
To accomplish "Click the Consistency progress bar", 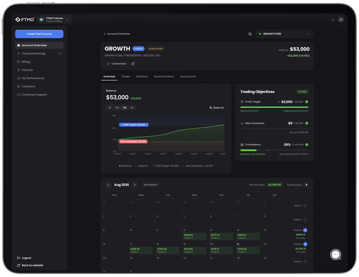I will click(274, 150).
